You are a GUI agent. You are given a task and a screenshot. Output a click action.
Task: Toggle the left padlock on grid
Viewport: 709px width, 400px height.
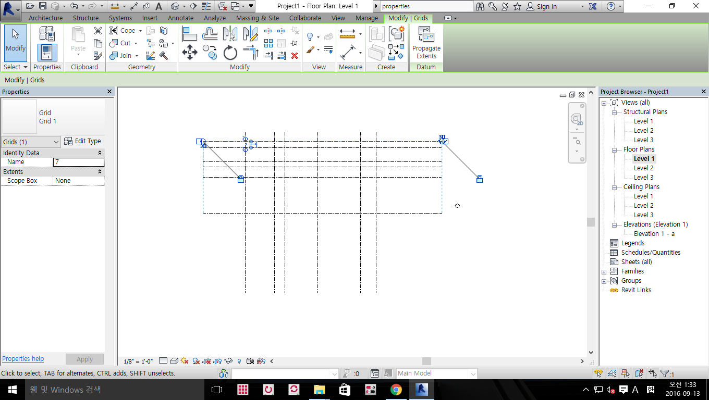(241, 179)
